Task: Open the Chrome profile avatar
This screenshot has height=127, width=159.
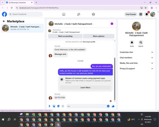Action: (x=152, y=8)
